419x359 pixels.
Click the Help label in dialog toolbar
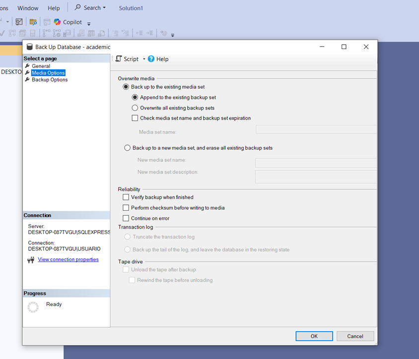[162, 59]
